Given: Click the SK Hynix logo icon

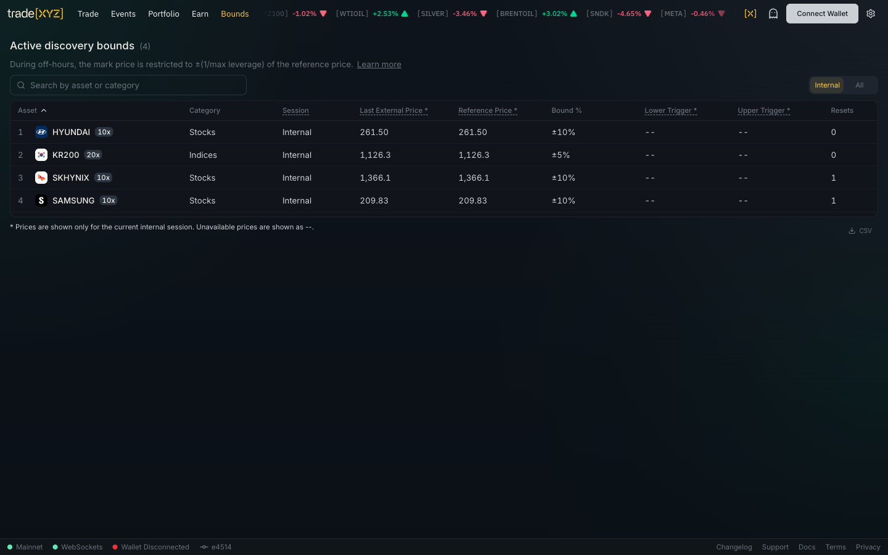Looking at the screenshot, I should (41, 178).
